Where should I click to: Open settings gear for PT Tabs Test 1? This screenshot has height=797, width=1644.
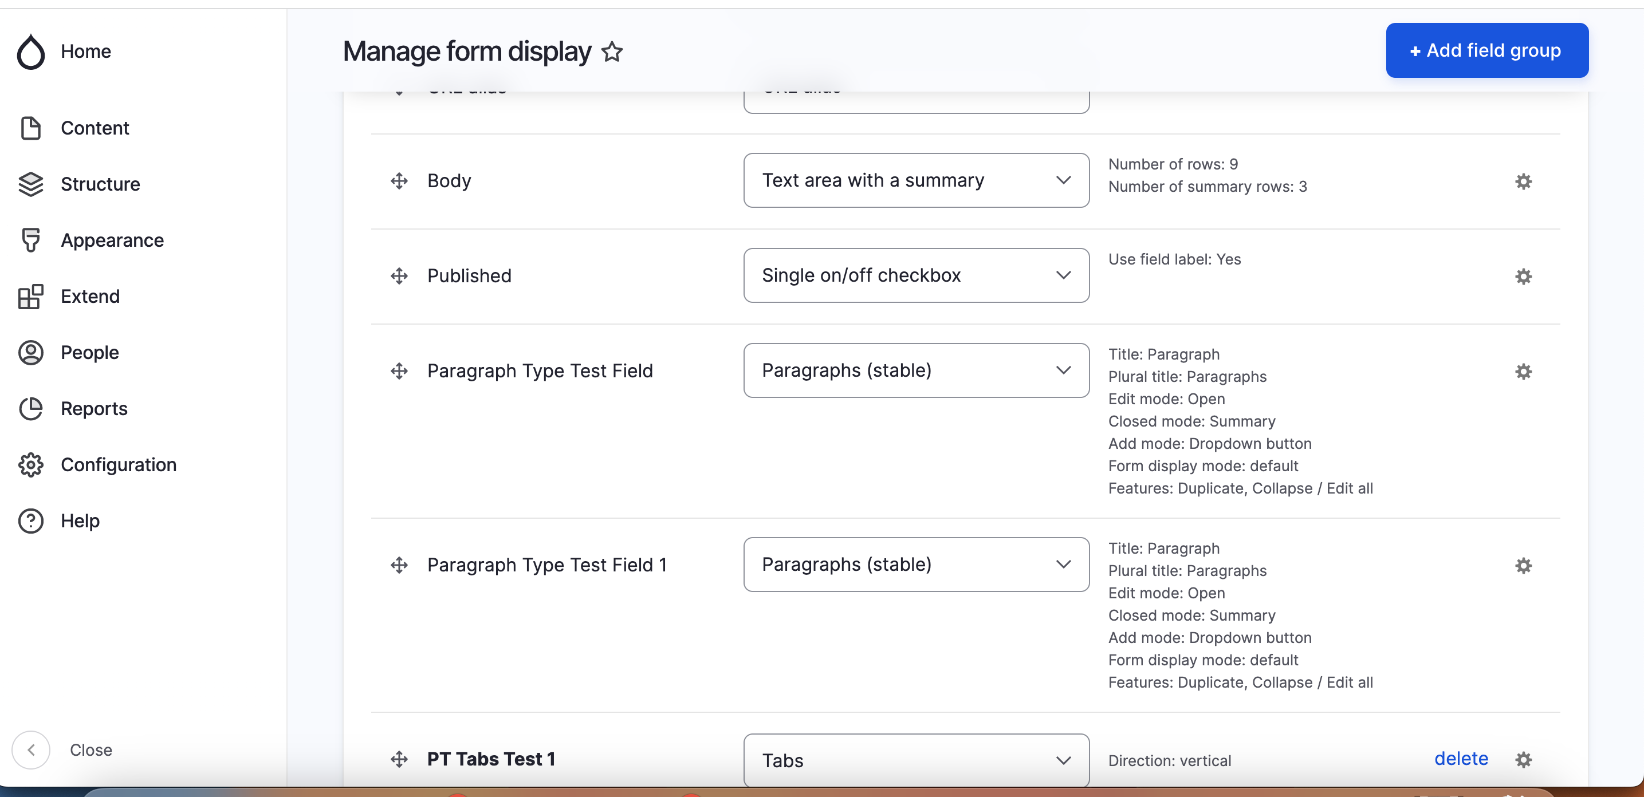tap(1524, 760)
